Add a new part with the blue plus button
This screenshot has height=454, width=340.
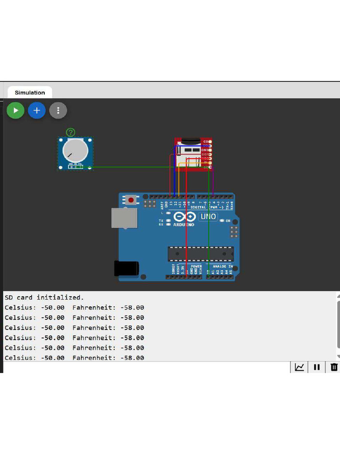tap(37, 110)
